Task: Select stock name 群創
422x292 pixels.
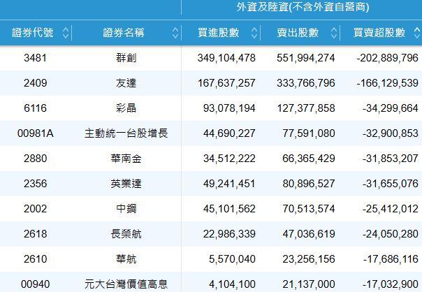Action: pos(126,58)
